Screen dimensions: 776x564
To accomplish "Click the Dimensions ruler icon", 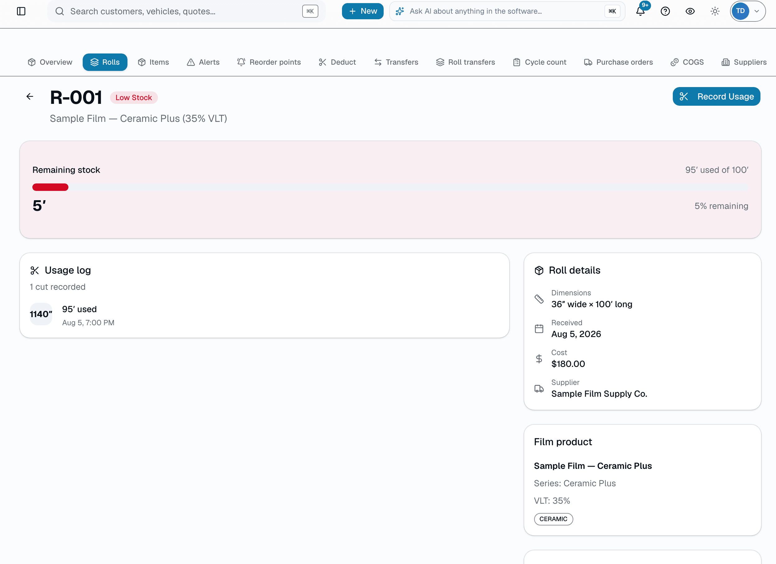I will click(539, 299).
